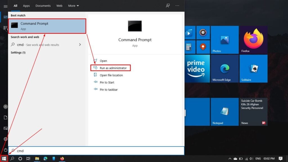Switch to the Apps search tab
The width and height of the screenshot is (288, 162).
tap(26, 6)
